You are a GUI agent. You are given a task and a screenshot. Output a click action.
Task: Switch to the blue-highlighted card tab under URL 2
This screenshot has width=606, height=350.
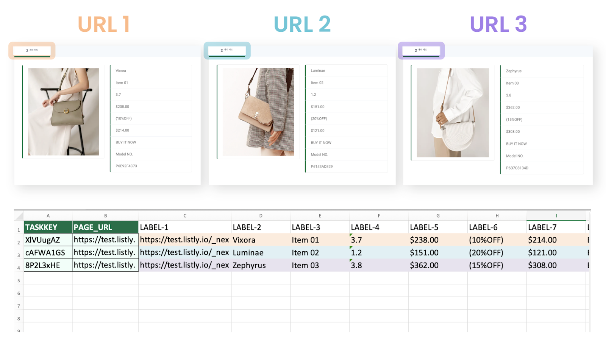(x=227, y=50)
